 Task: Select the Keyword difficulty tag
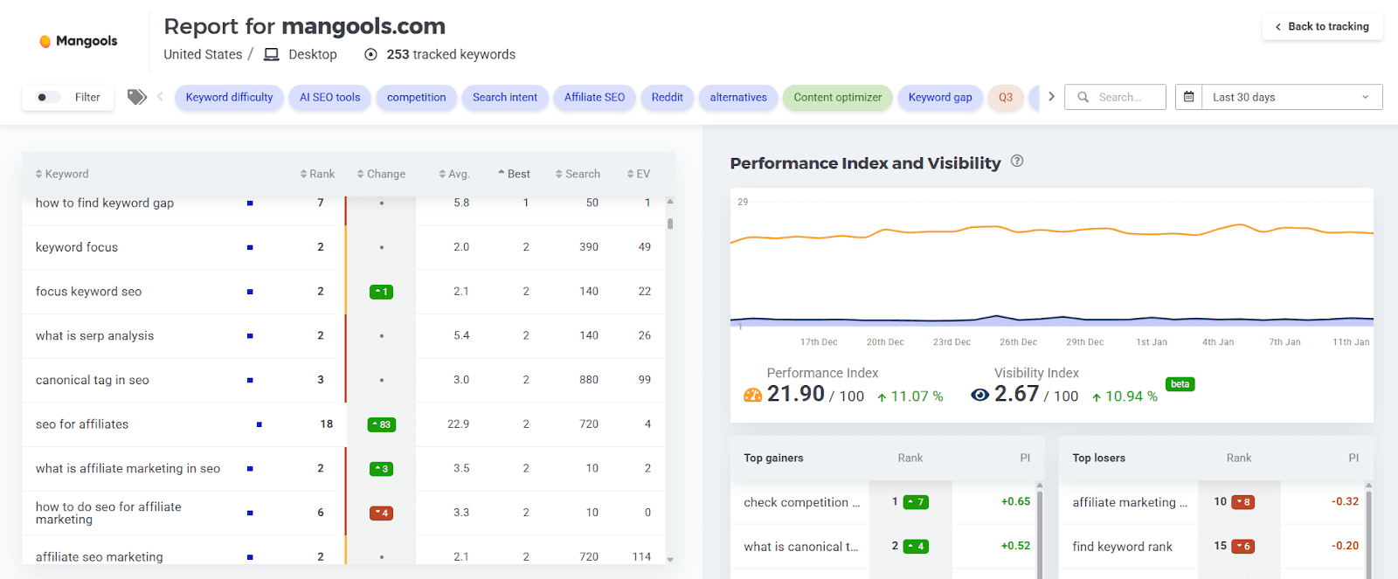tap(229, 98)
